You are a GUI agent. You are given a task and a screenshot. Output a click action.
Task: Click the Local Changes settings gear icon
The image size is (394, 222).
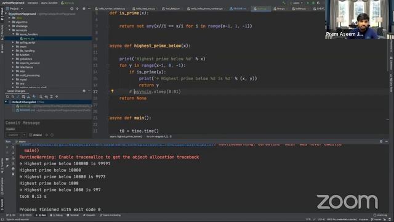point(84,91)
